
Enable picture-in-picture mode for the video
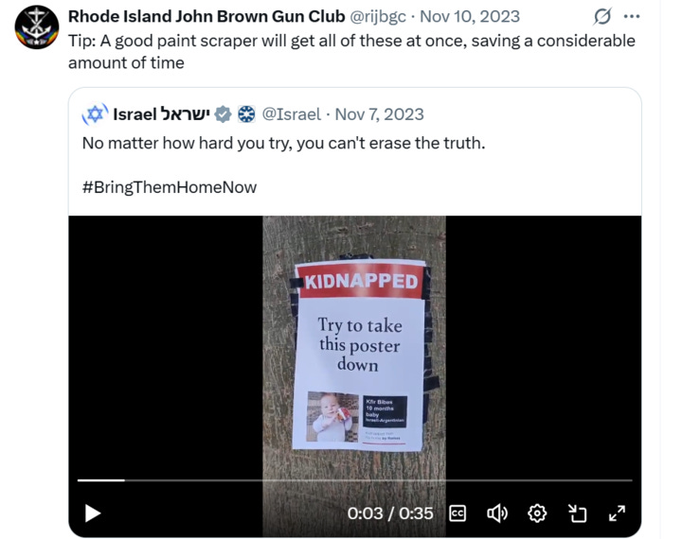578,513
